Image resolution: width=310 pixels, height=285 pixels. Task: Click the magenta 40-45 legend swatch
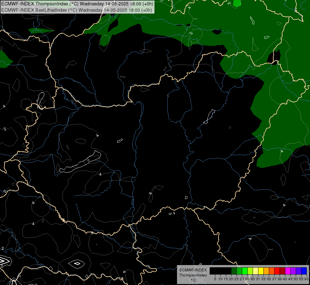288,271
